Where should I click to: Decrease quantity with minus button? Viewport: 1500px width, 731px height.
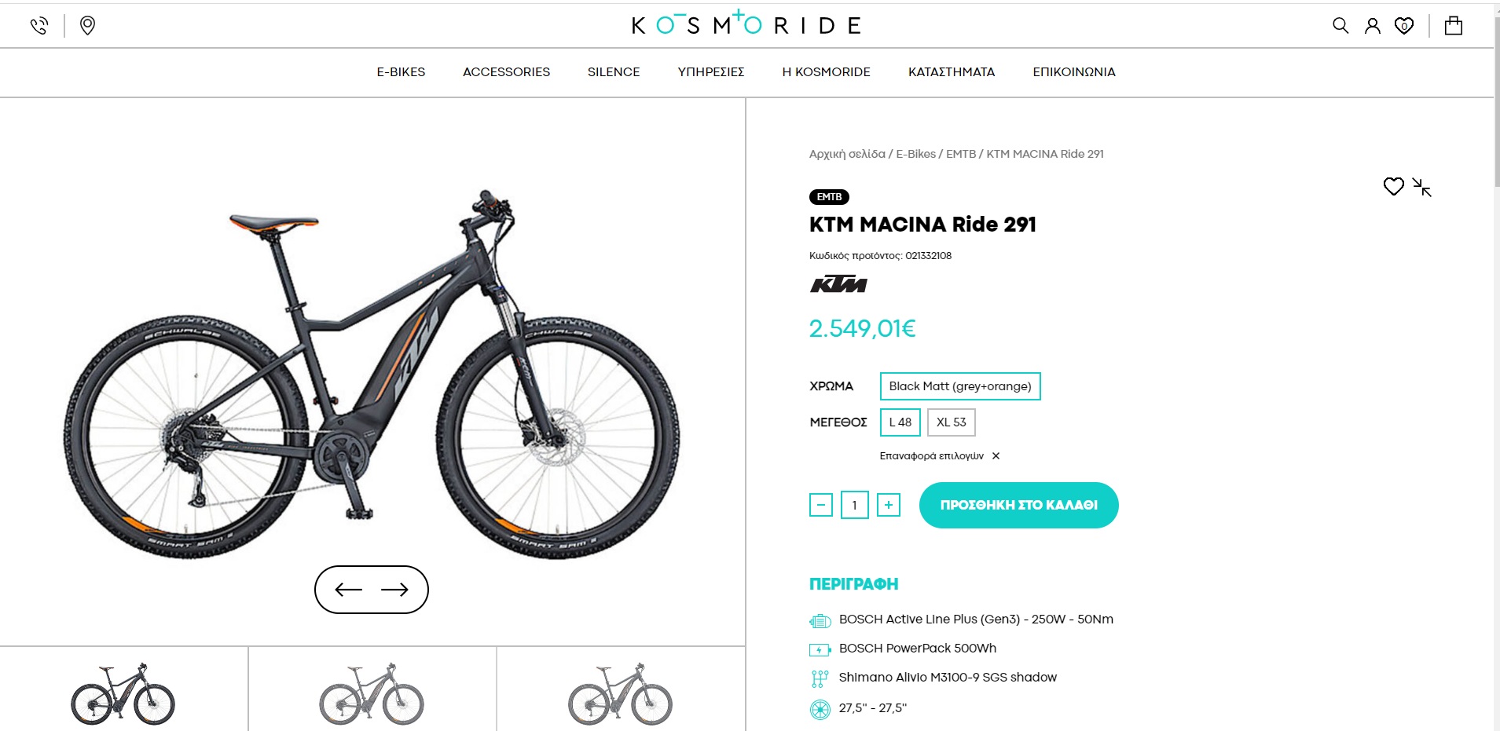point(820,505)
